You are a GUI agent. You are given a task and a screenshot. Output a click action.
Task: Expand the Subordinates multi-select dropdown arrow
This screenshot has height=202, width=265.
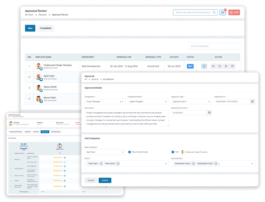(x=252, y=163)
